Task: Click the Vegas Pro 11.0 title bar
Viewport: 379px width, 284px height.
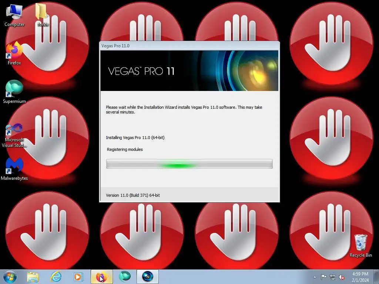Action: point(189,46)
